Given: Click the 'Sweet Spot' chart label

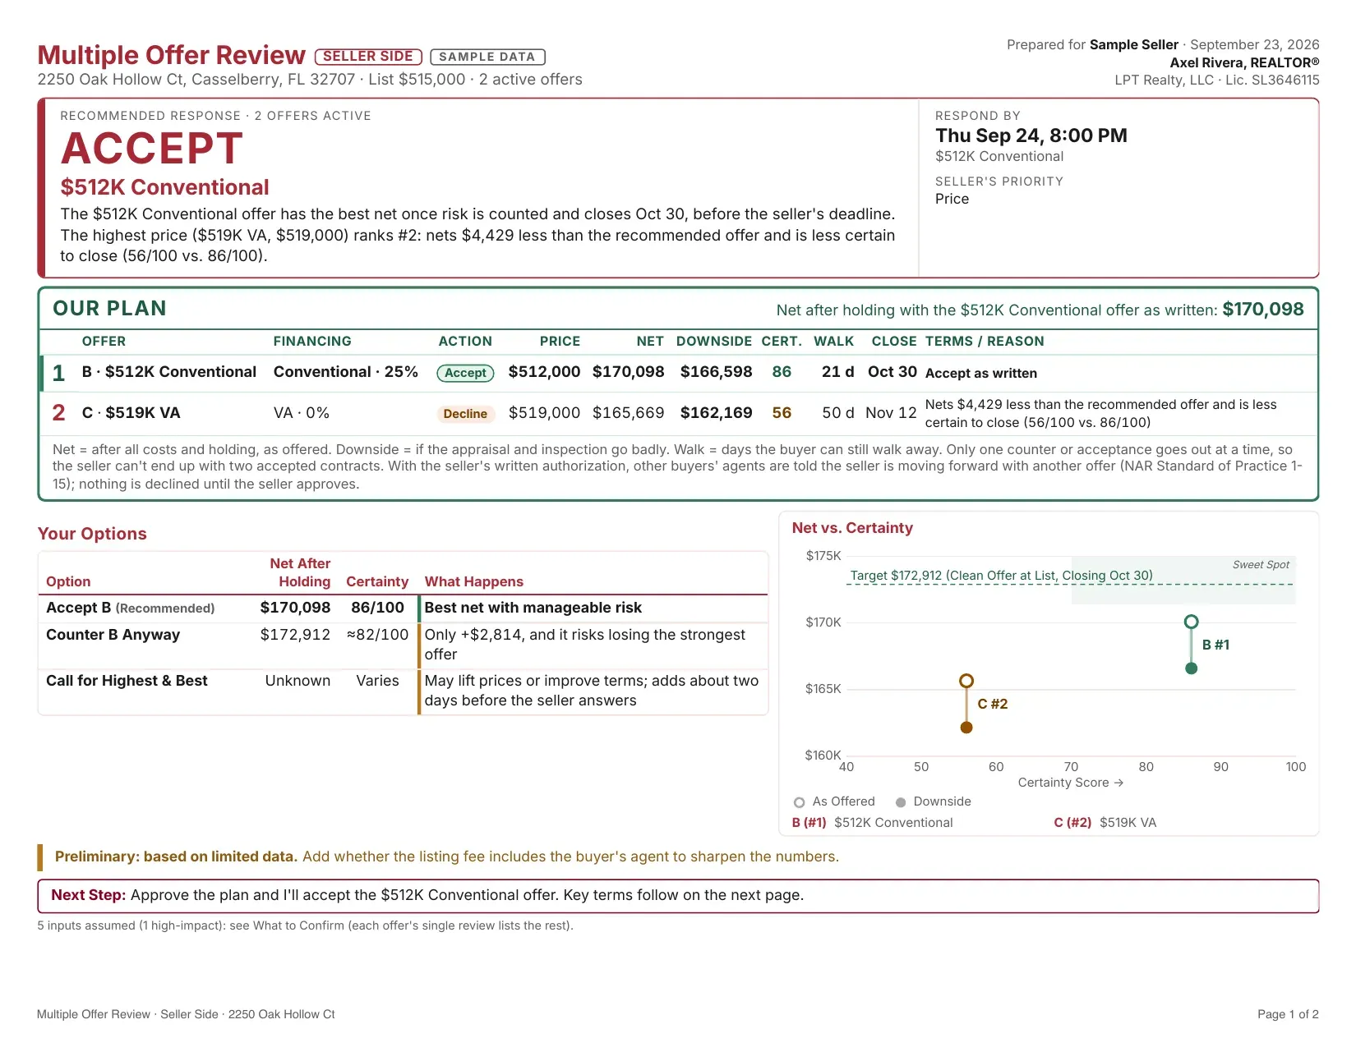Looking at the screenshot, I should 1261,564.
